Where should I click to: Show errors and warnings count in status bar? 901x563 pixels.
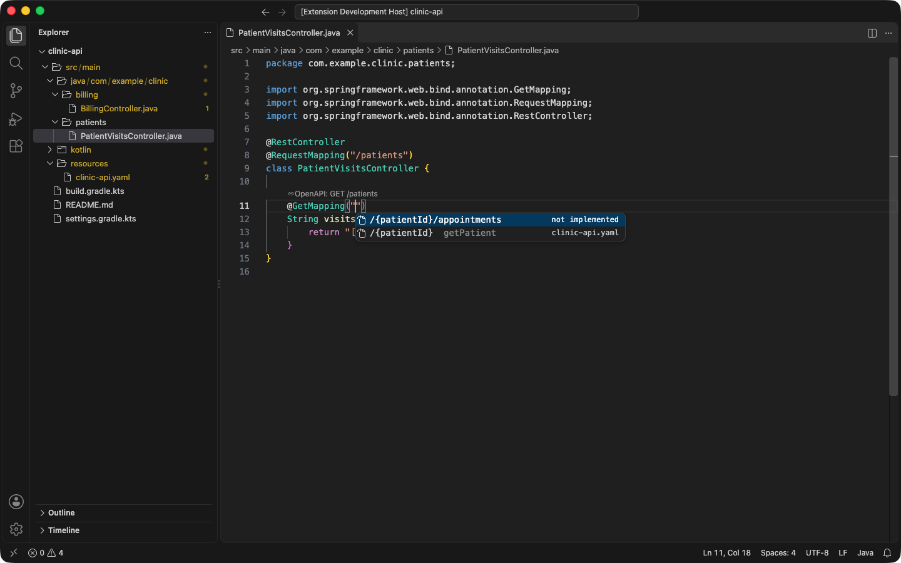[46, 553]
